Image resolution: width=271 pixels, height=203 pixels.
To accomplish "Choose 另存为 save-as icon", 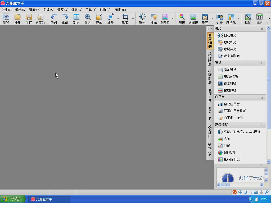I will point(40,19).
